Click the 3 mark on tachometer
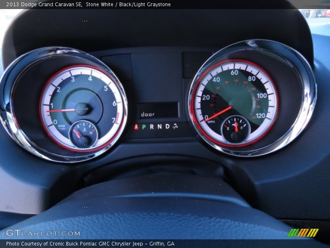 [x=73, y=79]
